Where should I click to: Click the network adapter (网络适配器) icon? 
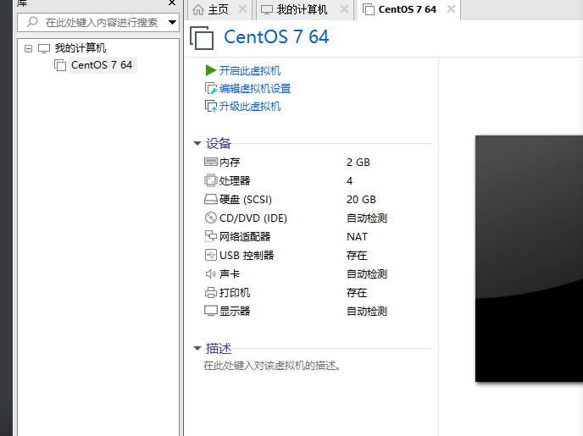pyautogui.click(x=211, y=236)
